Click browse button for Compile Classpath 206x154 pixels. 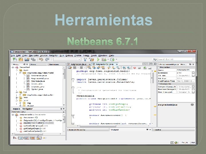pos(193,87)
